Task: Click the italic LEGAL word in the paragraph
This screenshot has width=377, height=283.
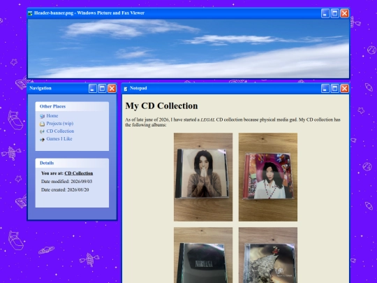Action: click(208, 119)
